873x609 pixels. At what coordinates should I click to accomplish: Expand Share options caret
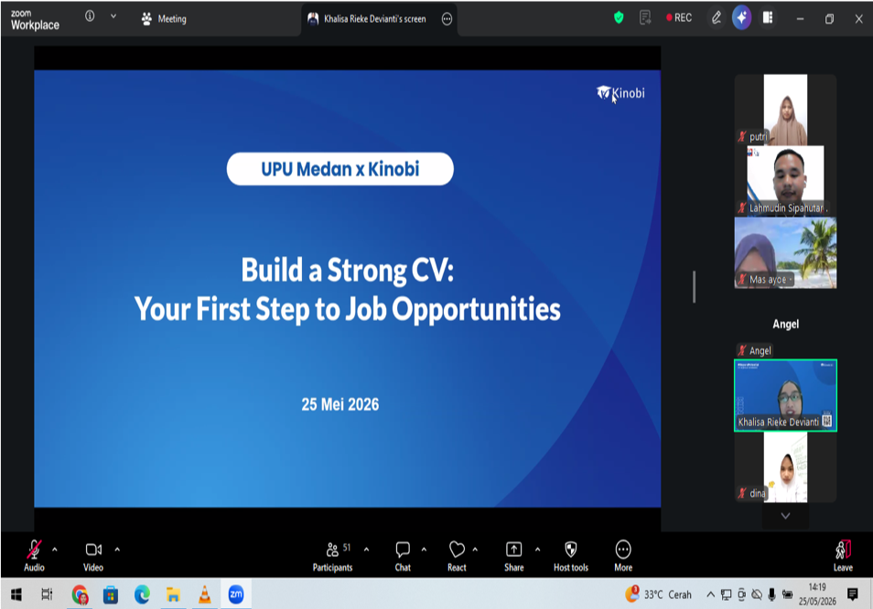click(x=537, y=550)
